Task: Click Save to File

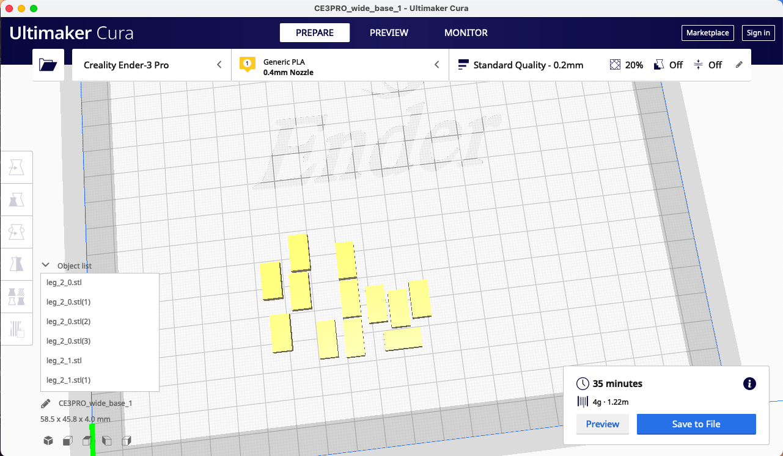Action: pyautogui.click(x=696, y=424)
